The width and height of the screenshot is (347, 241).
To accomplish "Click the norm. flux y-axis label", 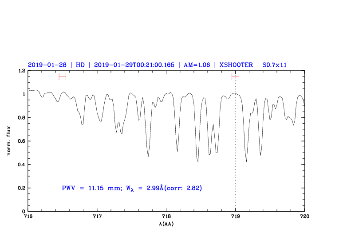I will tap(9, 141).
